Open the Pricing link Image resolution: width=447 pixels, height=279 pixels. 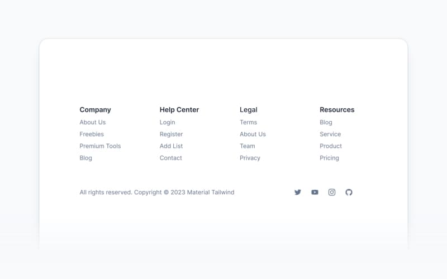(x=329, y=158)
